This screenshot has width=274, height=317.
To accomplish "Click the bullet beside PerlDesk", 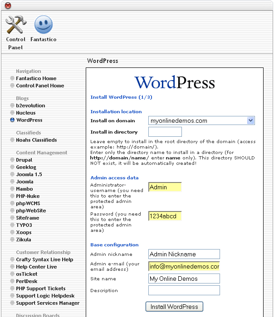I will click(x=12, y=281).
